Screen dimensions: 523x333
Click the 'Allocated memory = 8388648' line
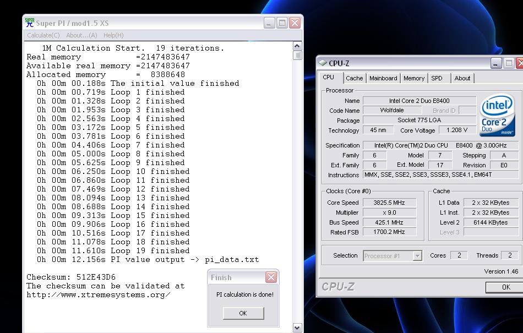pos(106,74)
